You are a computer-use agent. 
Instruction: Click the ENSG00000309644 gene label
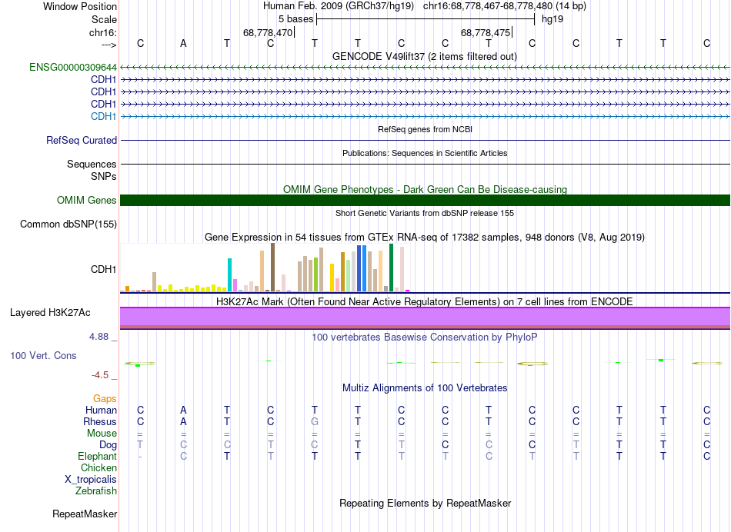tap(73, 67)
